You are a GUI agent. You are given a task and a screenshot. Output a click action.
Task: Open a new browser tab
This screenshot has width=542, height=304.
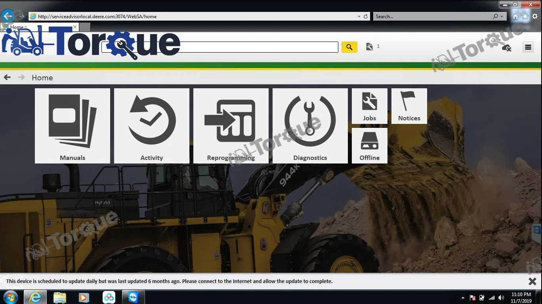85,27
